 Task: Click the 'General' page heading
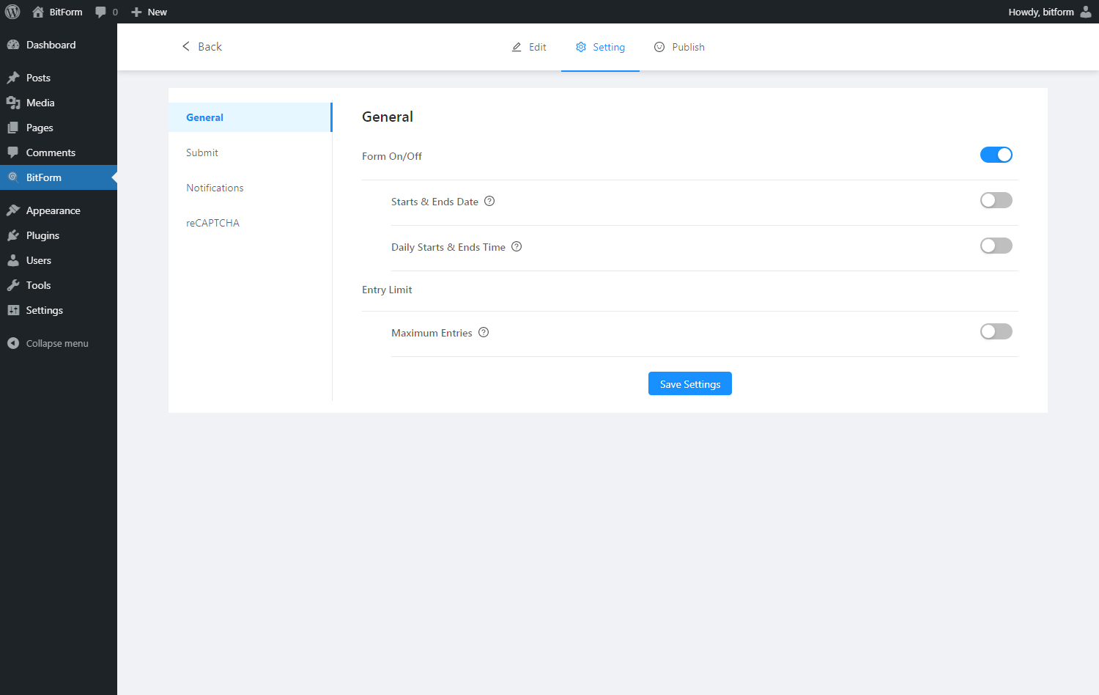pos(388,117)
